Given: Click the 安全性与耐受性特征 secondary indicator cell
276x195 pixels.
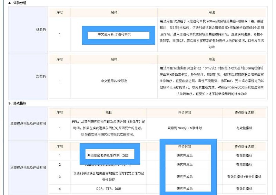Looking at the screenshot, I should (108, 177).
